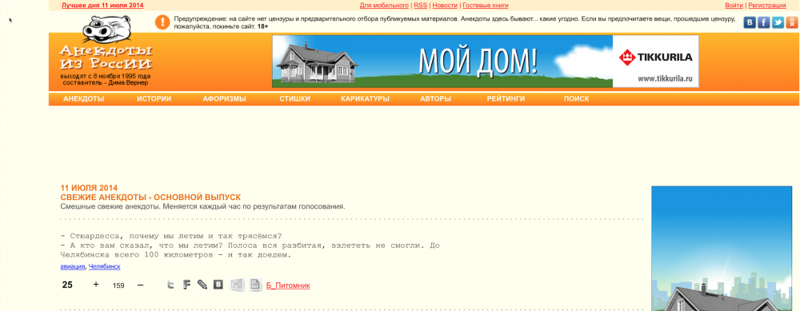Screen dimensions: 800x311
Task: Share the joke via grey Twitter icon
Action: point(171,285)
